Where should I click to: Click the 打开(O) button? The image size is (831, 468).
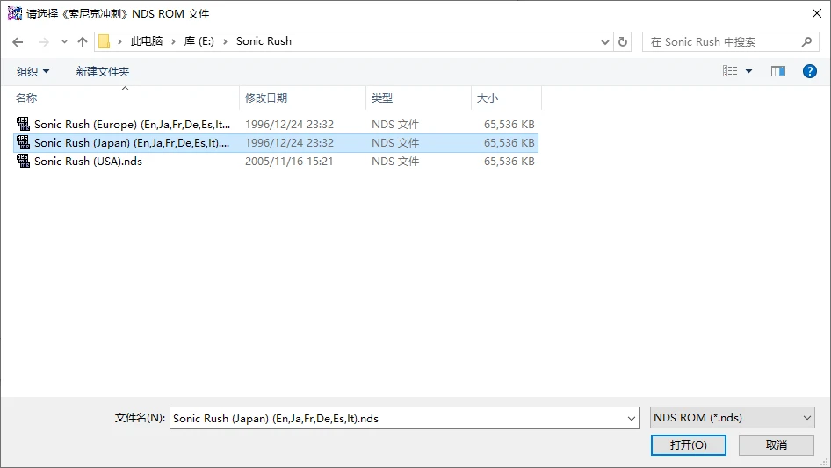click(x=689, y=444)
